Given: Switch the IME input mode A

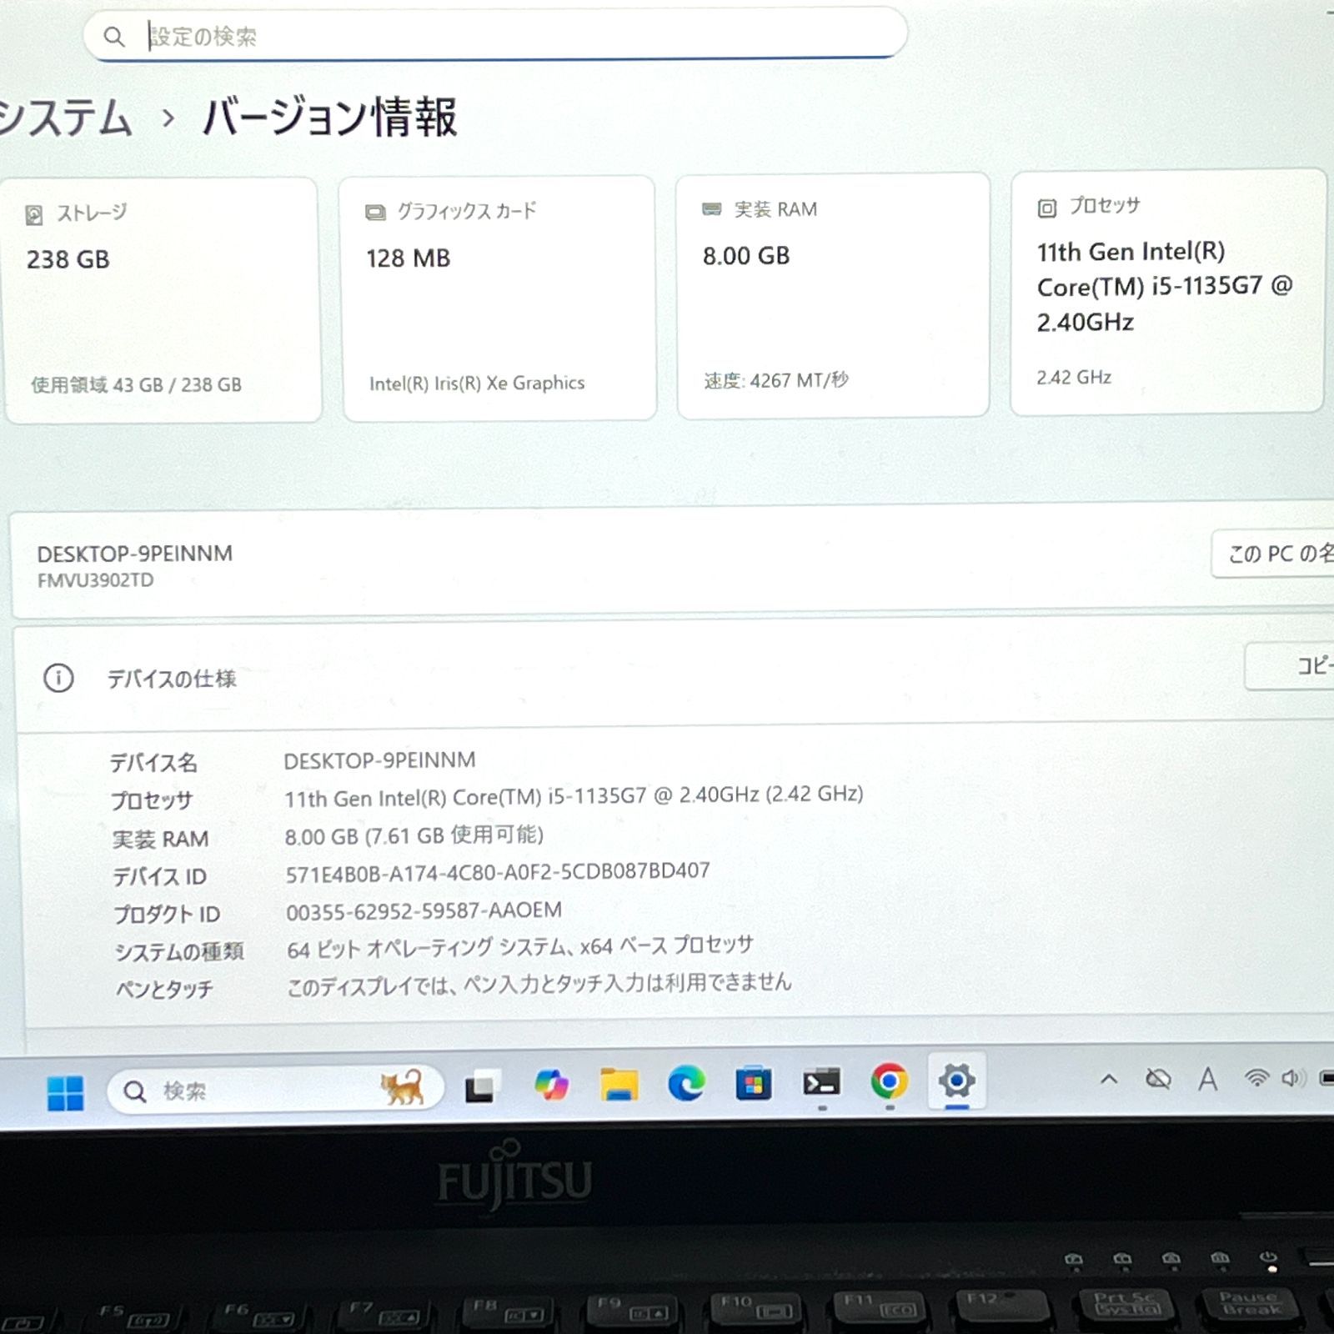Looking at the screenshot, I should pos(1207,1079).
